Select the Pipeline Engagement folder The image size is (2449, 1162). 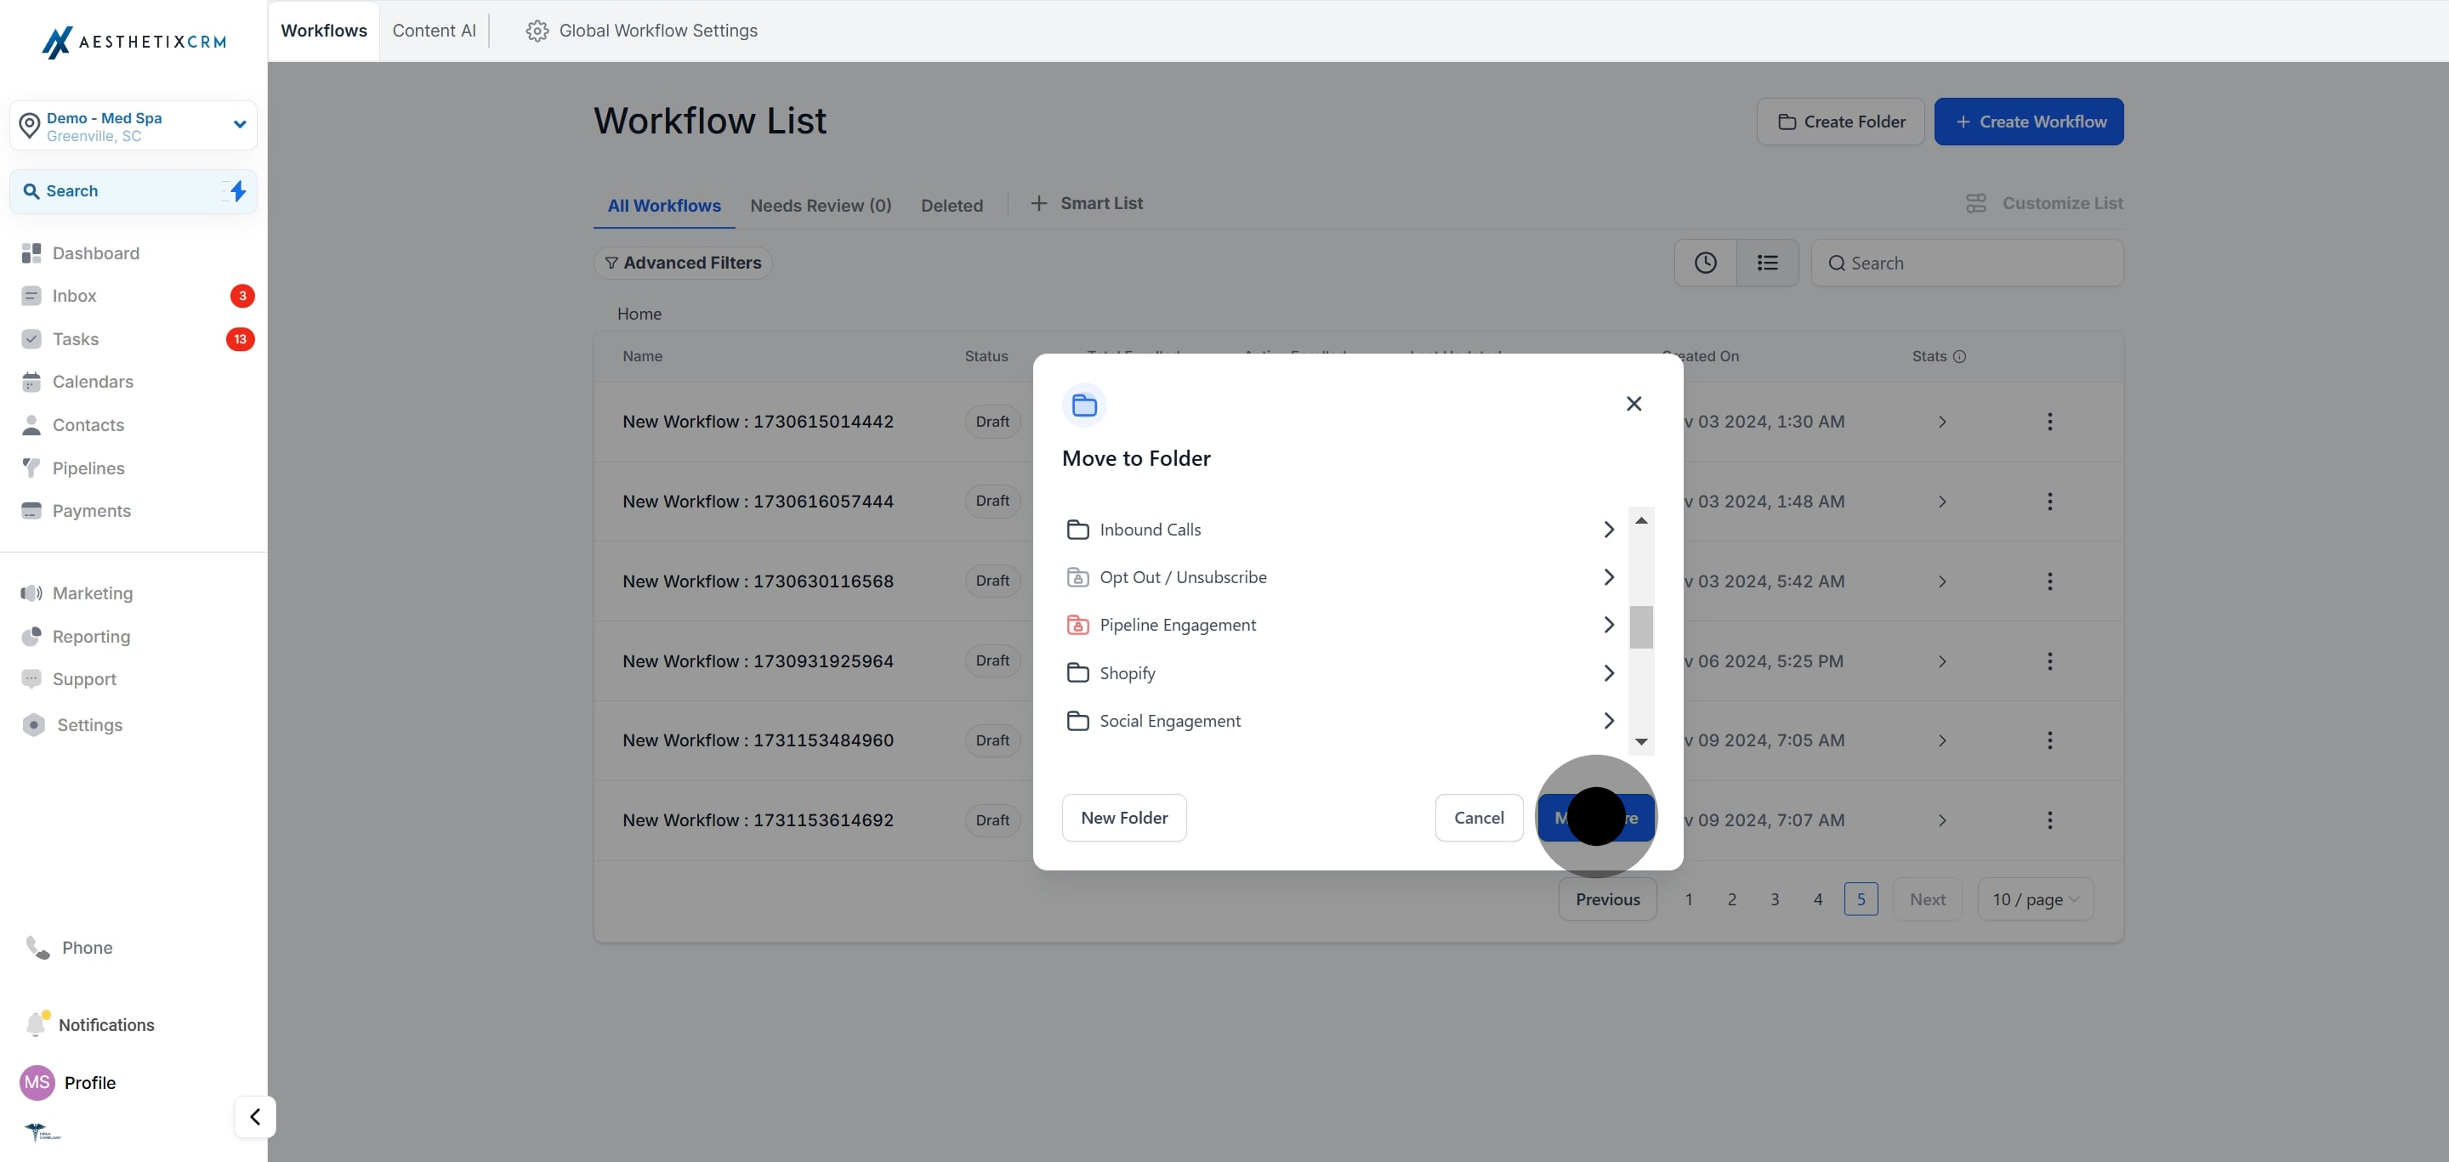pyautogui.click(x=1177, y=624)
